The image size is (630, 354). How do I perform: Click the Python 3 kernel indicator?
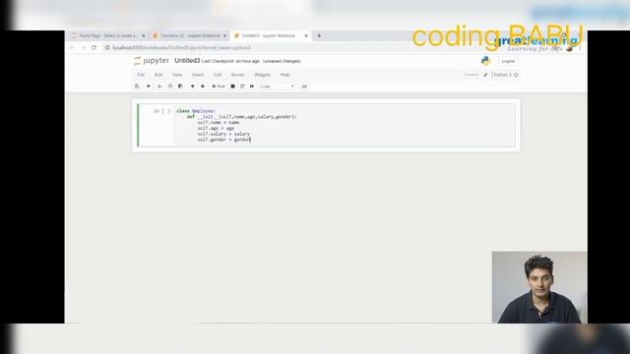(x=502, y=75)
